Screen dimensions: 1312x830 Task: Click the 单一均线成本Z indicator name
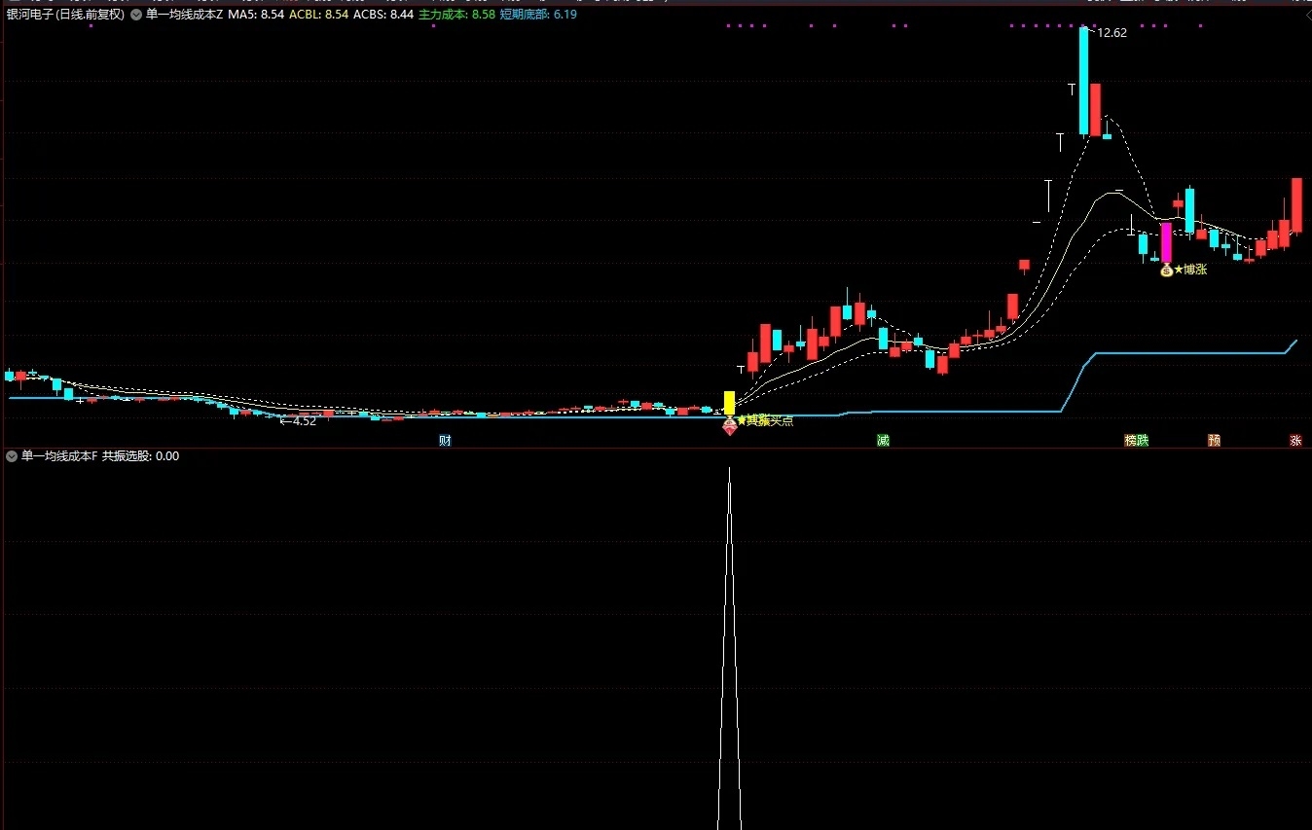[184, 15]
